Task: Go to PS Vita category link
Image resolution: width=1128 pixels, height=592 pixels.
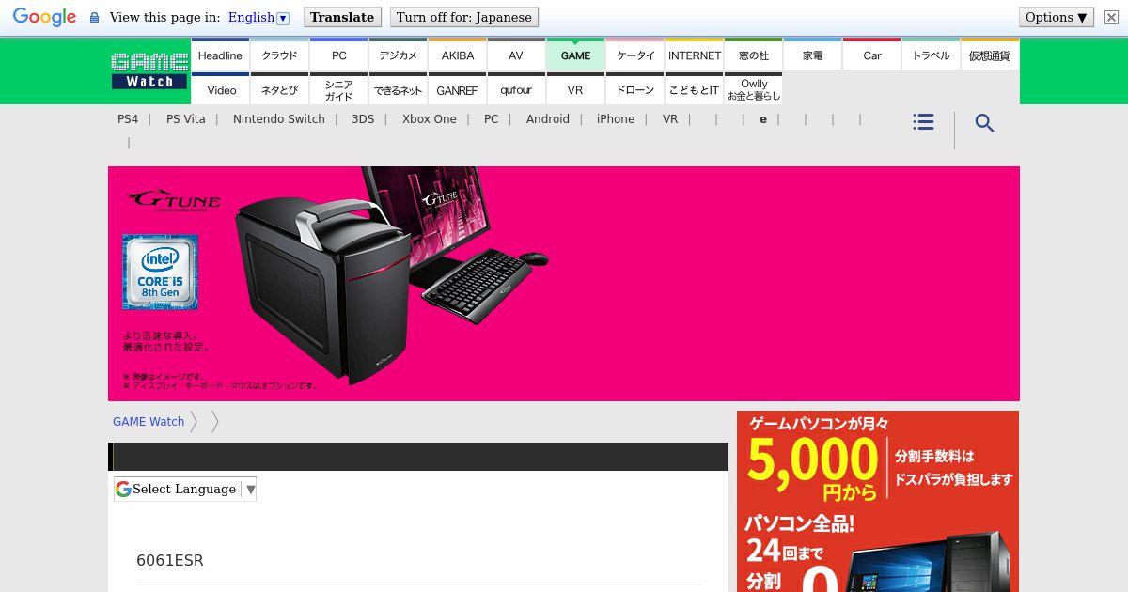Action: pos(185,119)
